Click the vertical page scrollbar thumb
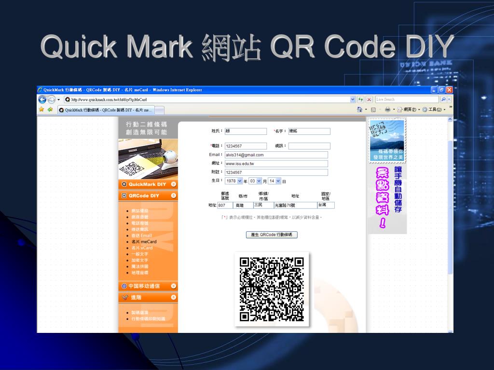The width and height of the screenshot is (494, 370). (450, 208)
